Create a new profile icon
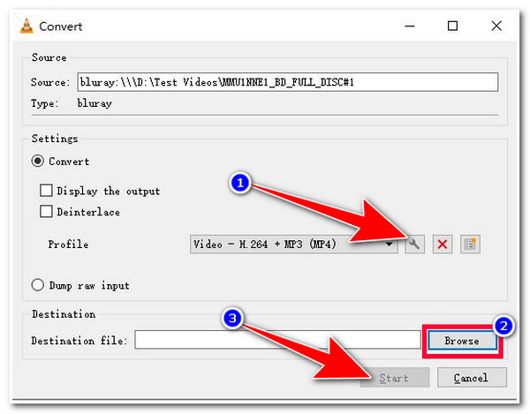 pyautogui.click(x=470, y=244)
